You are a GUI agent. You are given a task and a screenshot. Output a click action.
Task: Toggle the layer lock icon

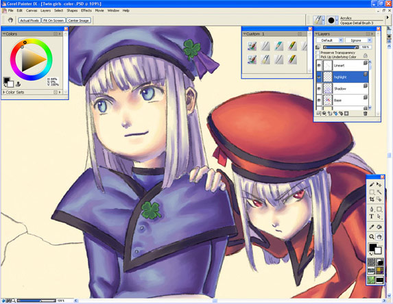365,55
